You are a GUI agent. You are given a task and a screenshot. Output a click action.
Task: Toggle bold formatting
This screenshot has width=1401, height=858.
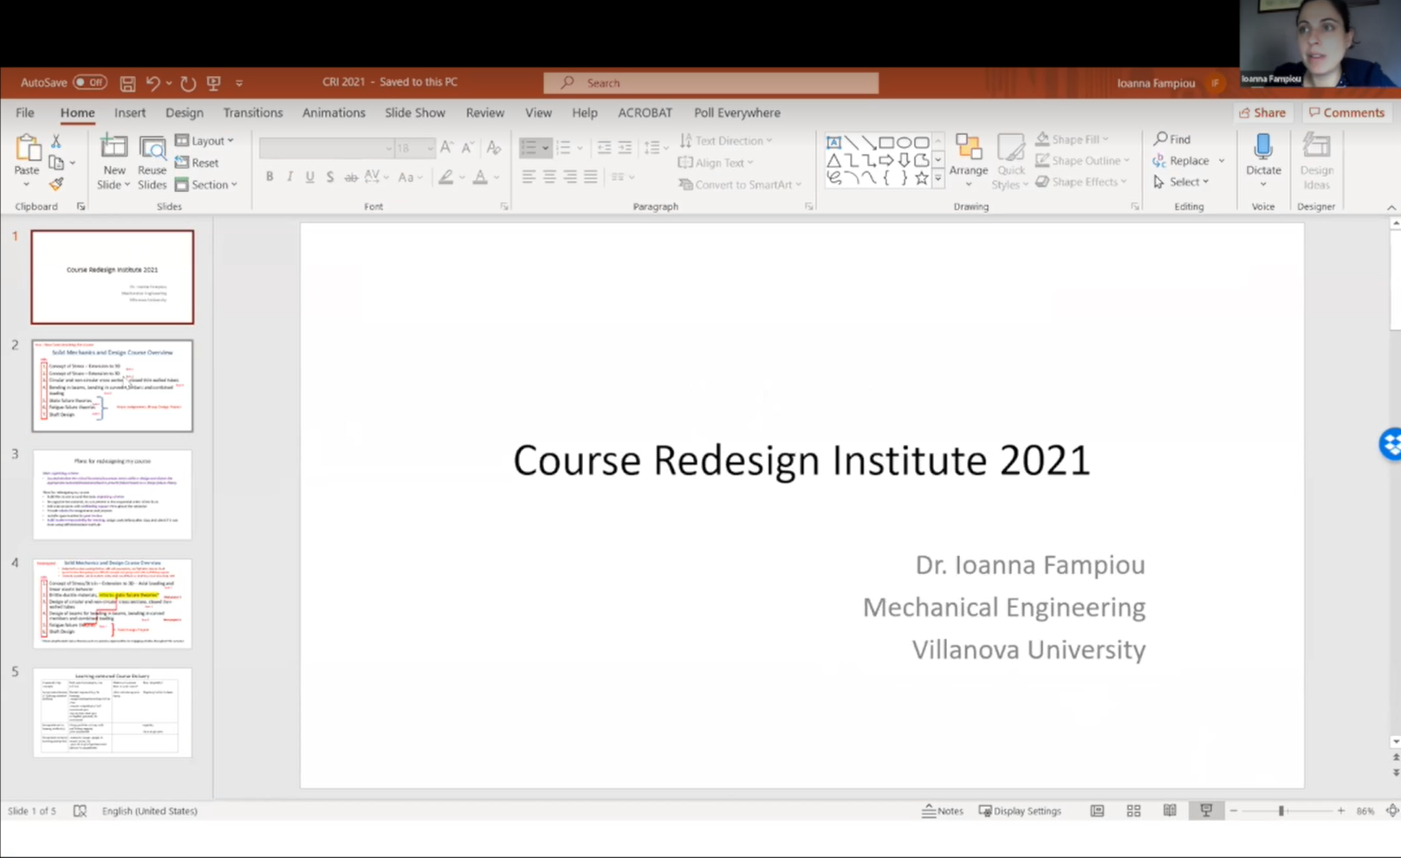(x=269, y=177)
